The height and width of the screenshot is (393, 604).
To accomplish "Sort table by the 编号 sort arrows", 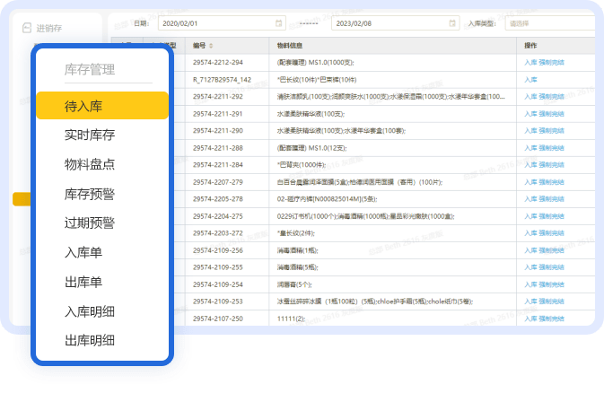I will 211,46.
